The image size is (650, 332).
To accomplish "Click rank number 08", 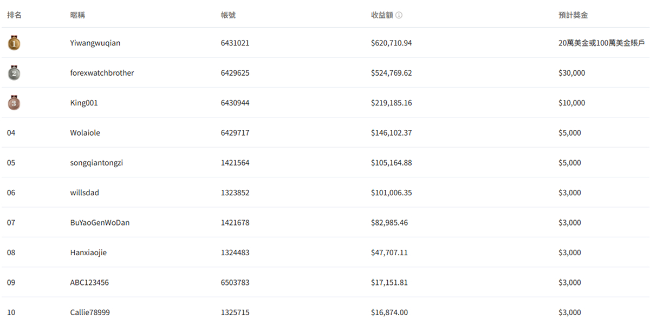I will (x=11, y=253).
